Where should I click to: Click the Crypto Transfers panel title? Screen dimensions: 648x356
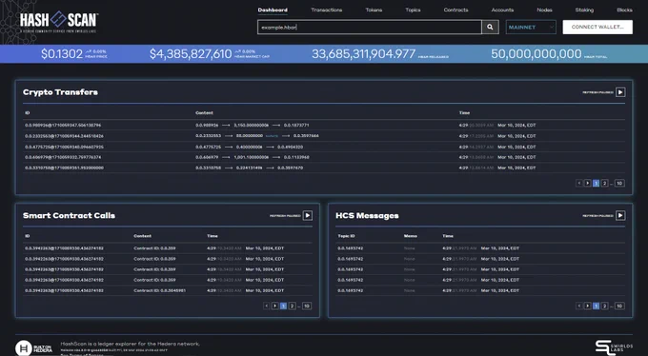coord(60,92)
